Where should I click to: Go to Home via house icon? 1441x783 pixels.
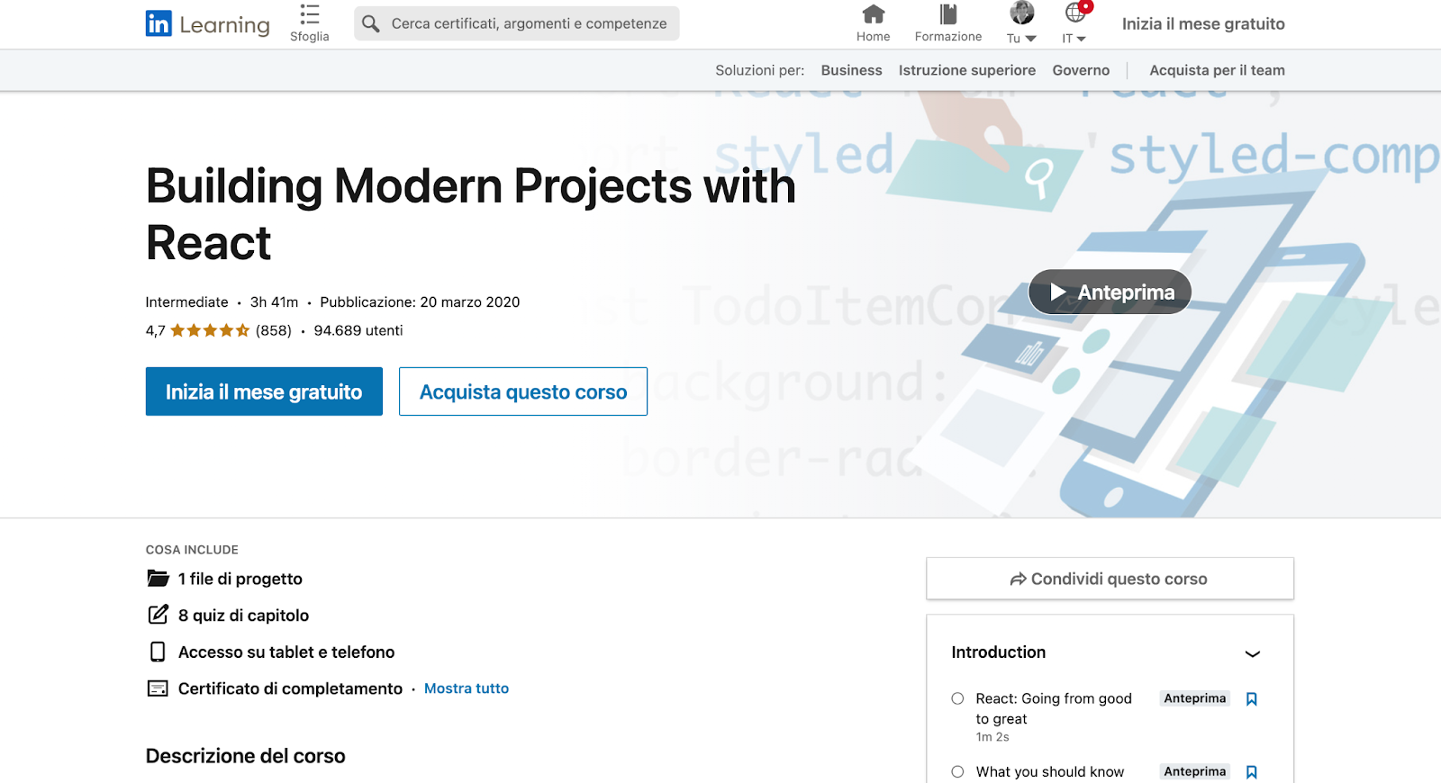click(x=874, y=13)
